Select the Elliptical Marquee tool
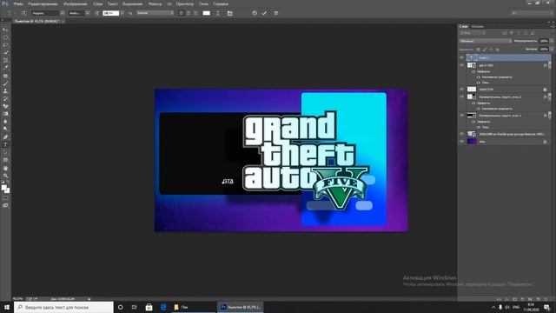 pyautogui.click(x=5, y=37)
